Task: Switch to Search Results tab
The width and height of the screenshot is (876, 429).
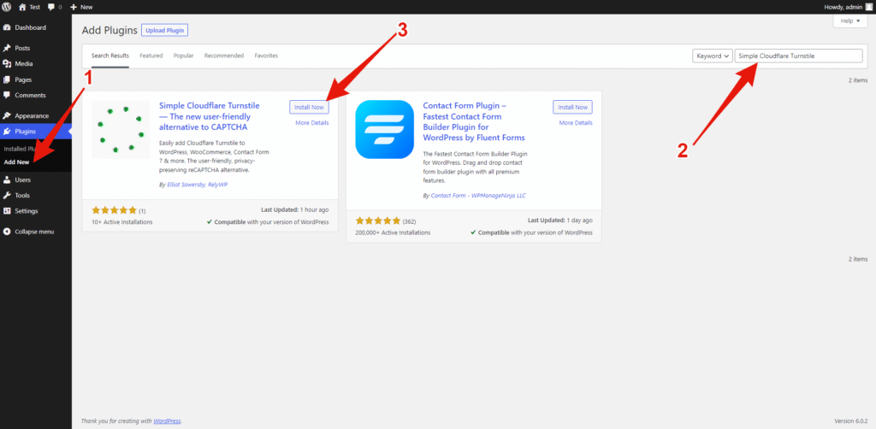Action: click(110, 56)
